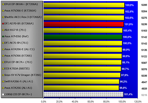
Task: Click the 100,4% percentage label
Action: [x=127, y=31]
